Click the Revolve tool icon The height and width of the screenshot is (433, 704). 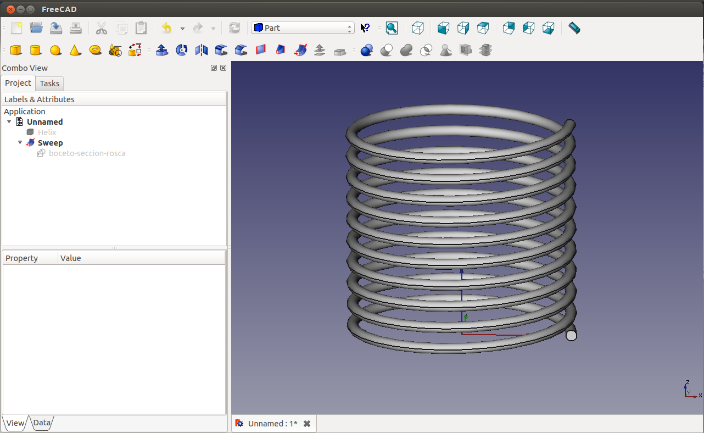[182, 51]
